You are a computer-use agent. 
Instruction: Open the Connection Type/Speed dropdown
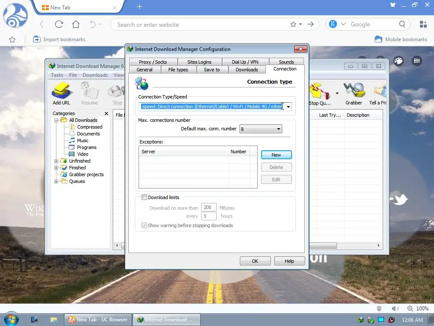(x=288, y=107)
